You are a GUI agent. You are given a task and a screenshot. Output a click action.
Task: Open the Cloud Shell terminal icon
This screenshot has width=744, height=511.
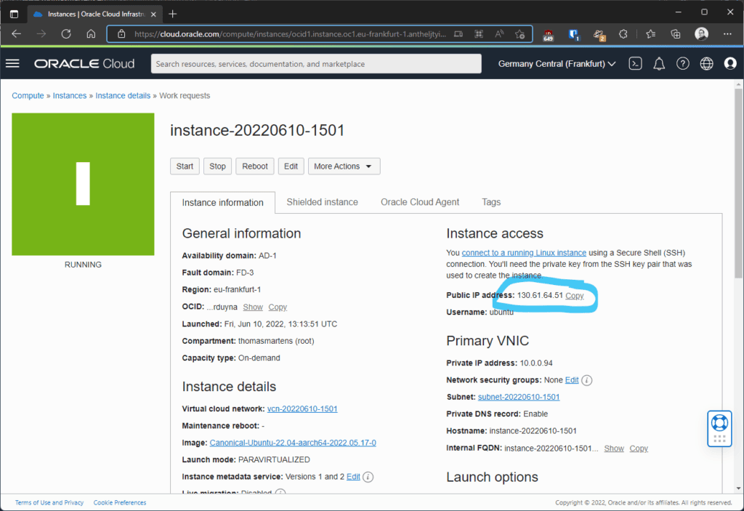(635, 63)
